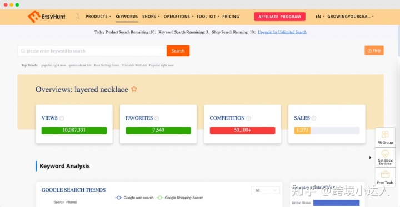Click 'Overviews: layered necklace' title
400x207 pixels.
click(x=82, y=89)
